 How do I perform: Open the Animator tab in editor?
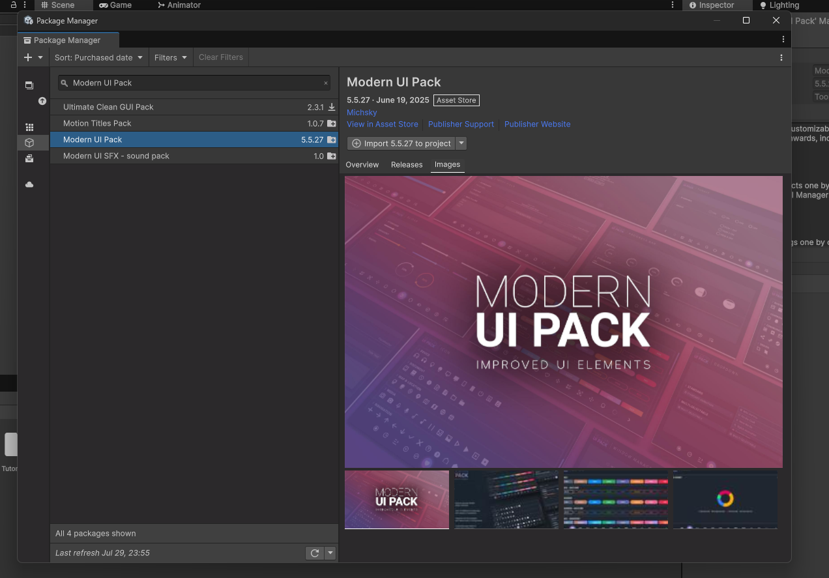[179, 5]
